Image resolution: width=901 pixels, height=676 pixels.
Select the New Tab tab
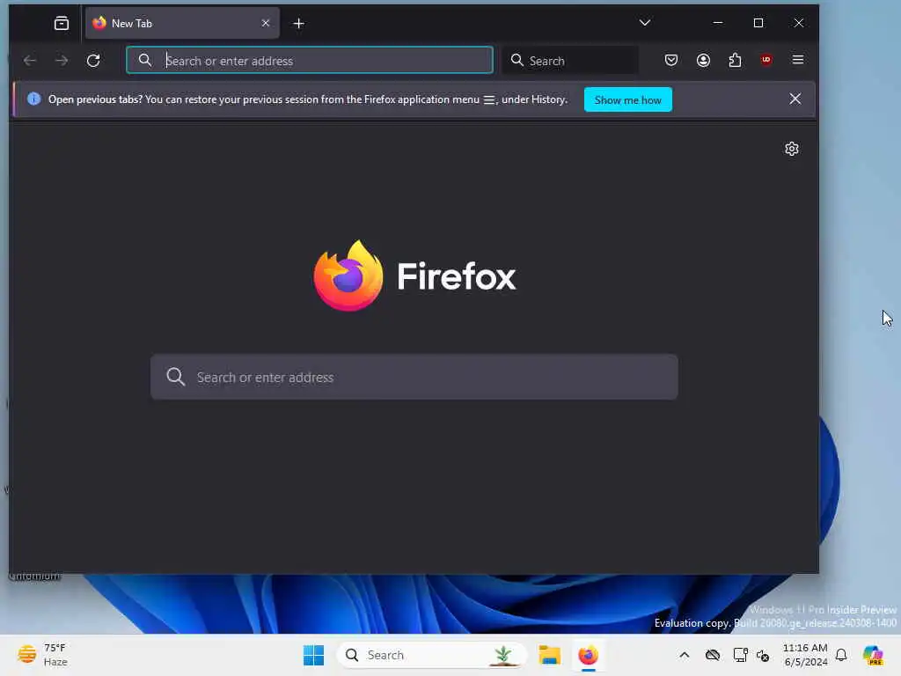pyautogui.click(x=182, y=23)
